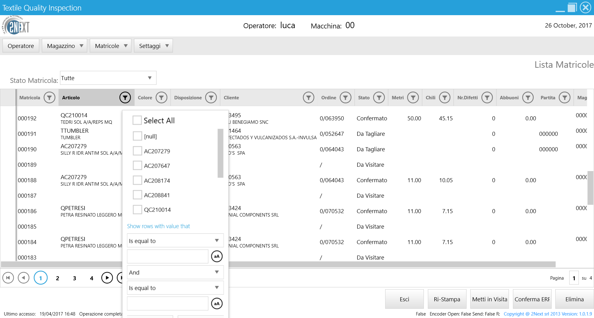Check the AC207647 filter checkbox
The image size is (594, 318).
(x=137, y=165)
